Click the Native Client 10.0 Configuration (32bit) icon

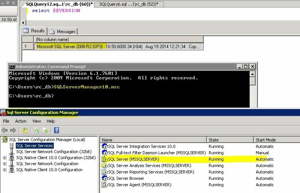(12, 158)
